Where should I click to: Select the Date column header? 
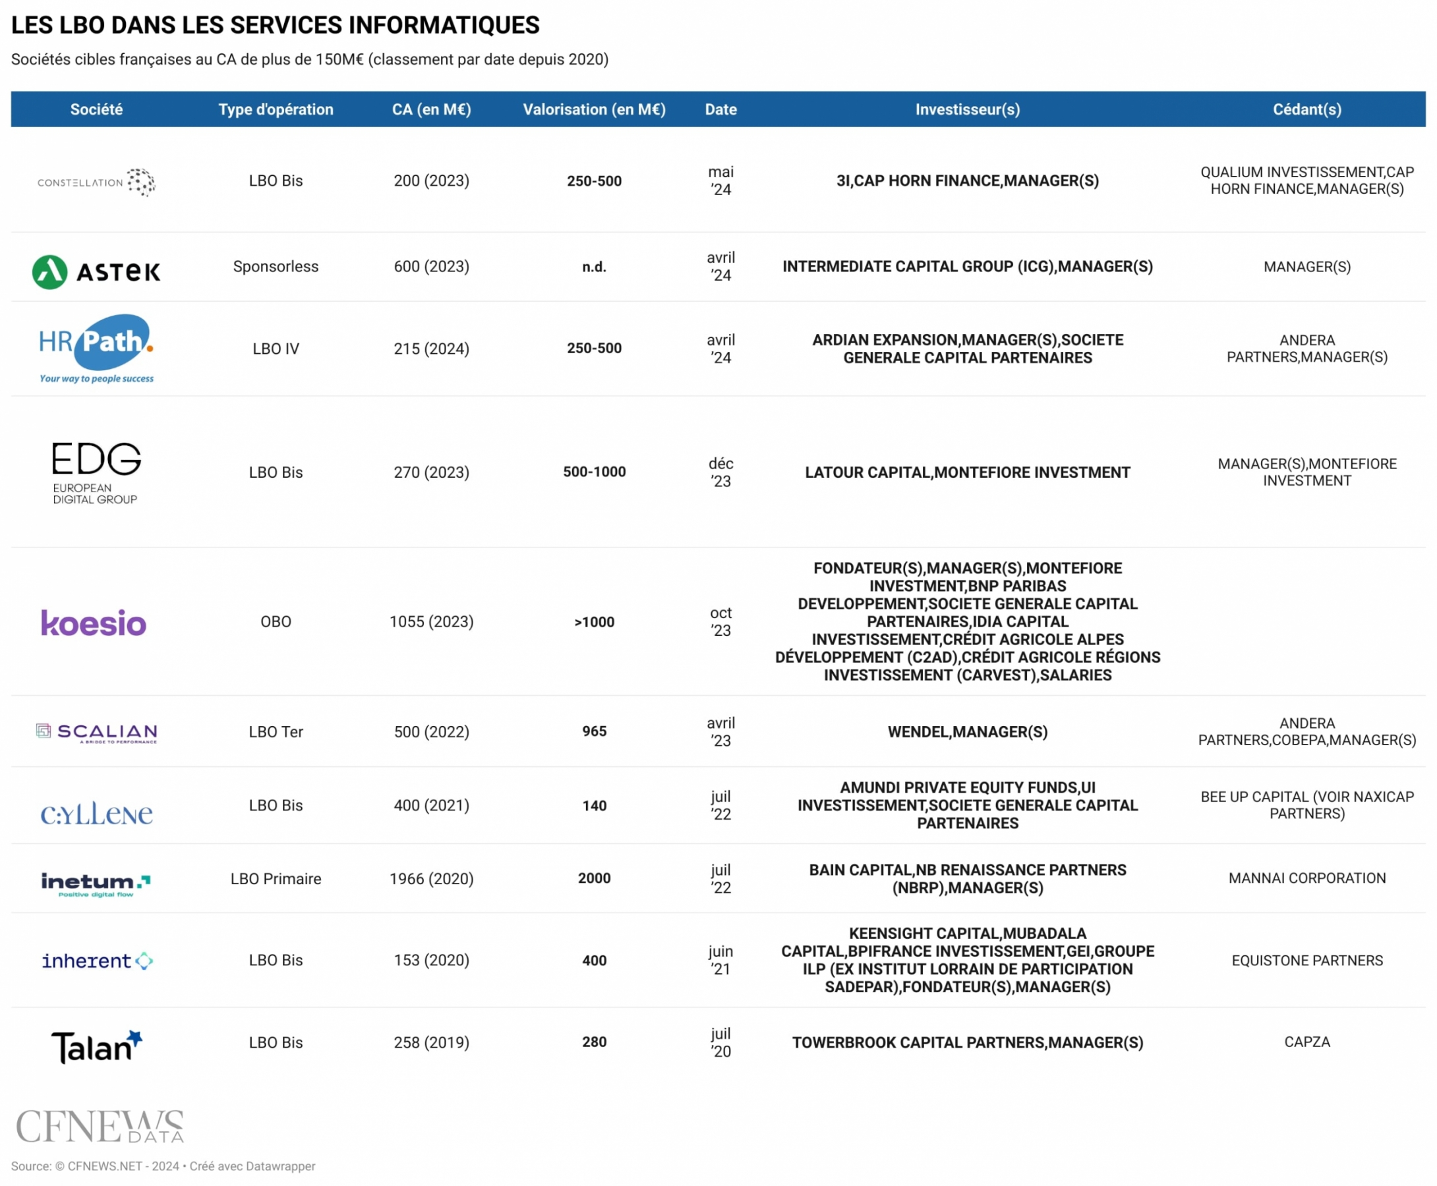720,109
